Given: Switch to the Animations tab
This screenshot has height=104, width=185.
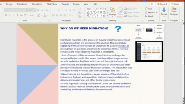Looking at the screenshot, I should tap(37, 4).
